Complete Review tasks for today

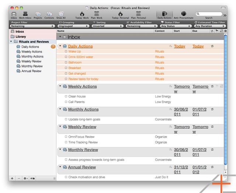(66, 79)
